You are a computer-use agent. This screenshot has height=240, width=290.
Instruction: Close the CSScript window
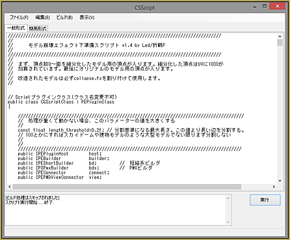(277, 7)
